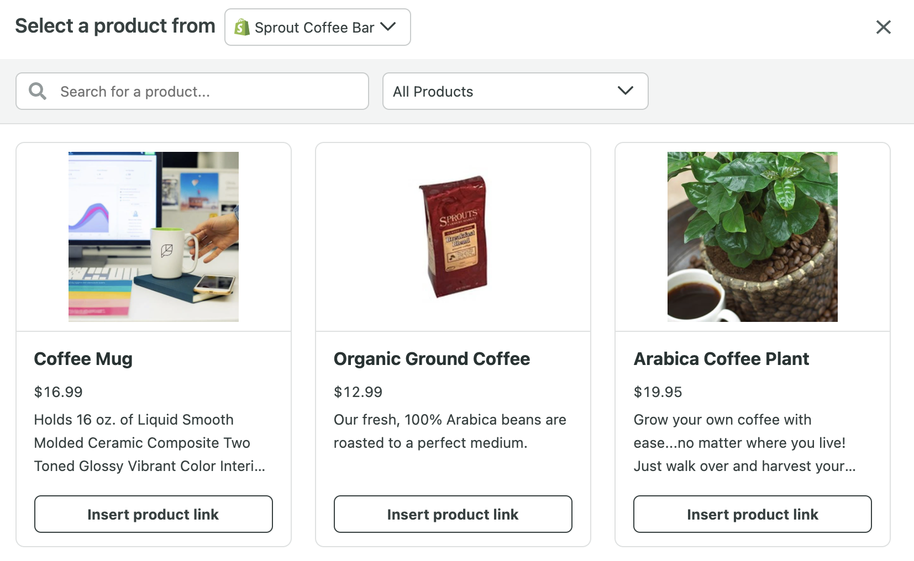The height and width of the screenshot is (561, 914).
Task: Click the Shopify bag icon
Action: click(243, 26)
